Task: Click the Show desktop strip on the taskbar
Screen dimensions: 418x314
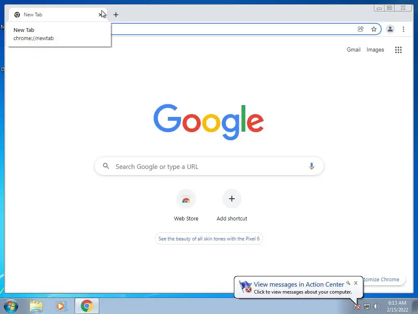Action: click(x=415, y=306)
